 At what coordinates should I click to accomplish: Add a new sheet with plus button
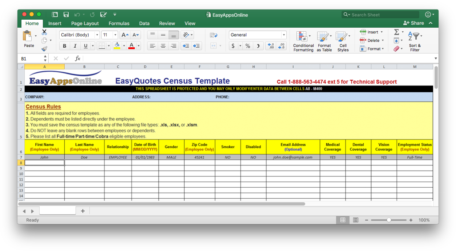(x=83, y=211)
